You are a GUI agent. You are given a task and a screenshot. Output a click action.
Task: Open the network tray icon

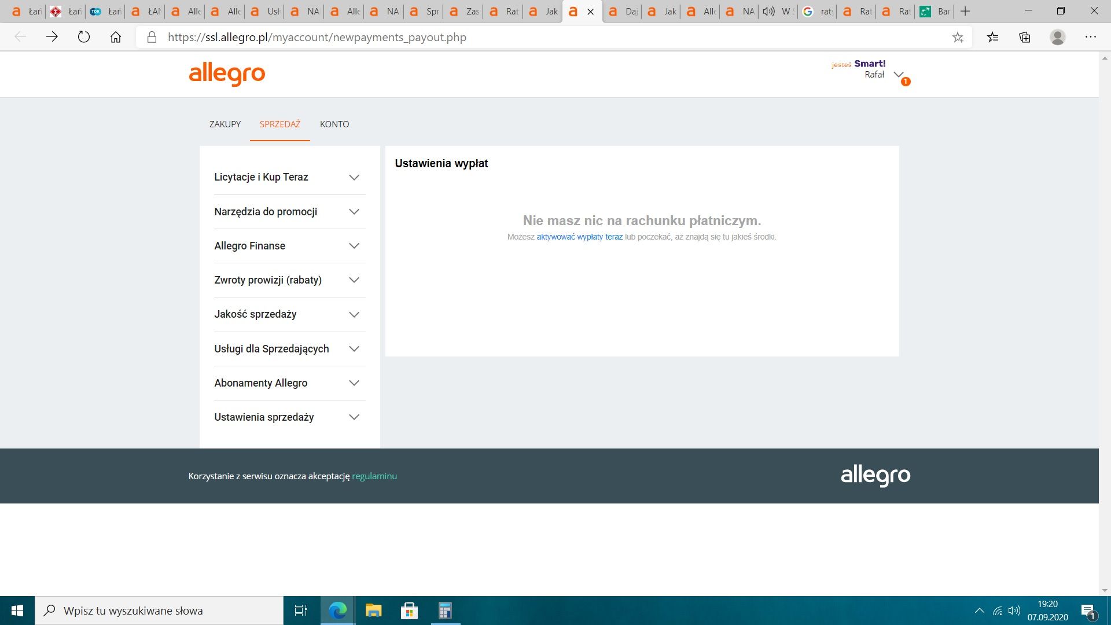(x=998, y=611)
